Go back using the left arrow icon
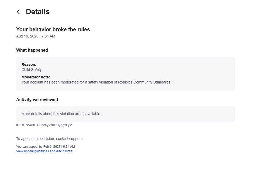 tap(18, 12)
